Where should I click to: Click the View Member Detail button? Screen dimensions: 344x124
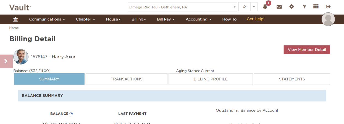coord(307,50)
